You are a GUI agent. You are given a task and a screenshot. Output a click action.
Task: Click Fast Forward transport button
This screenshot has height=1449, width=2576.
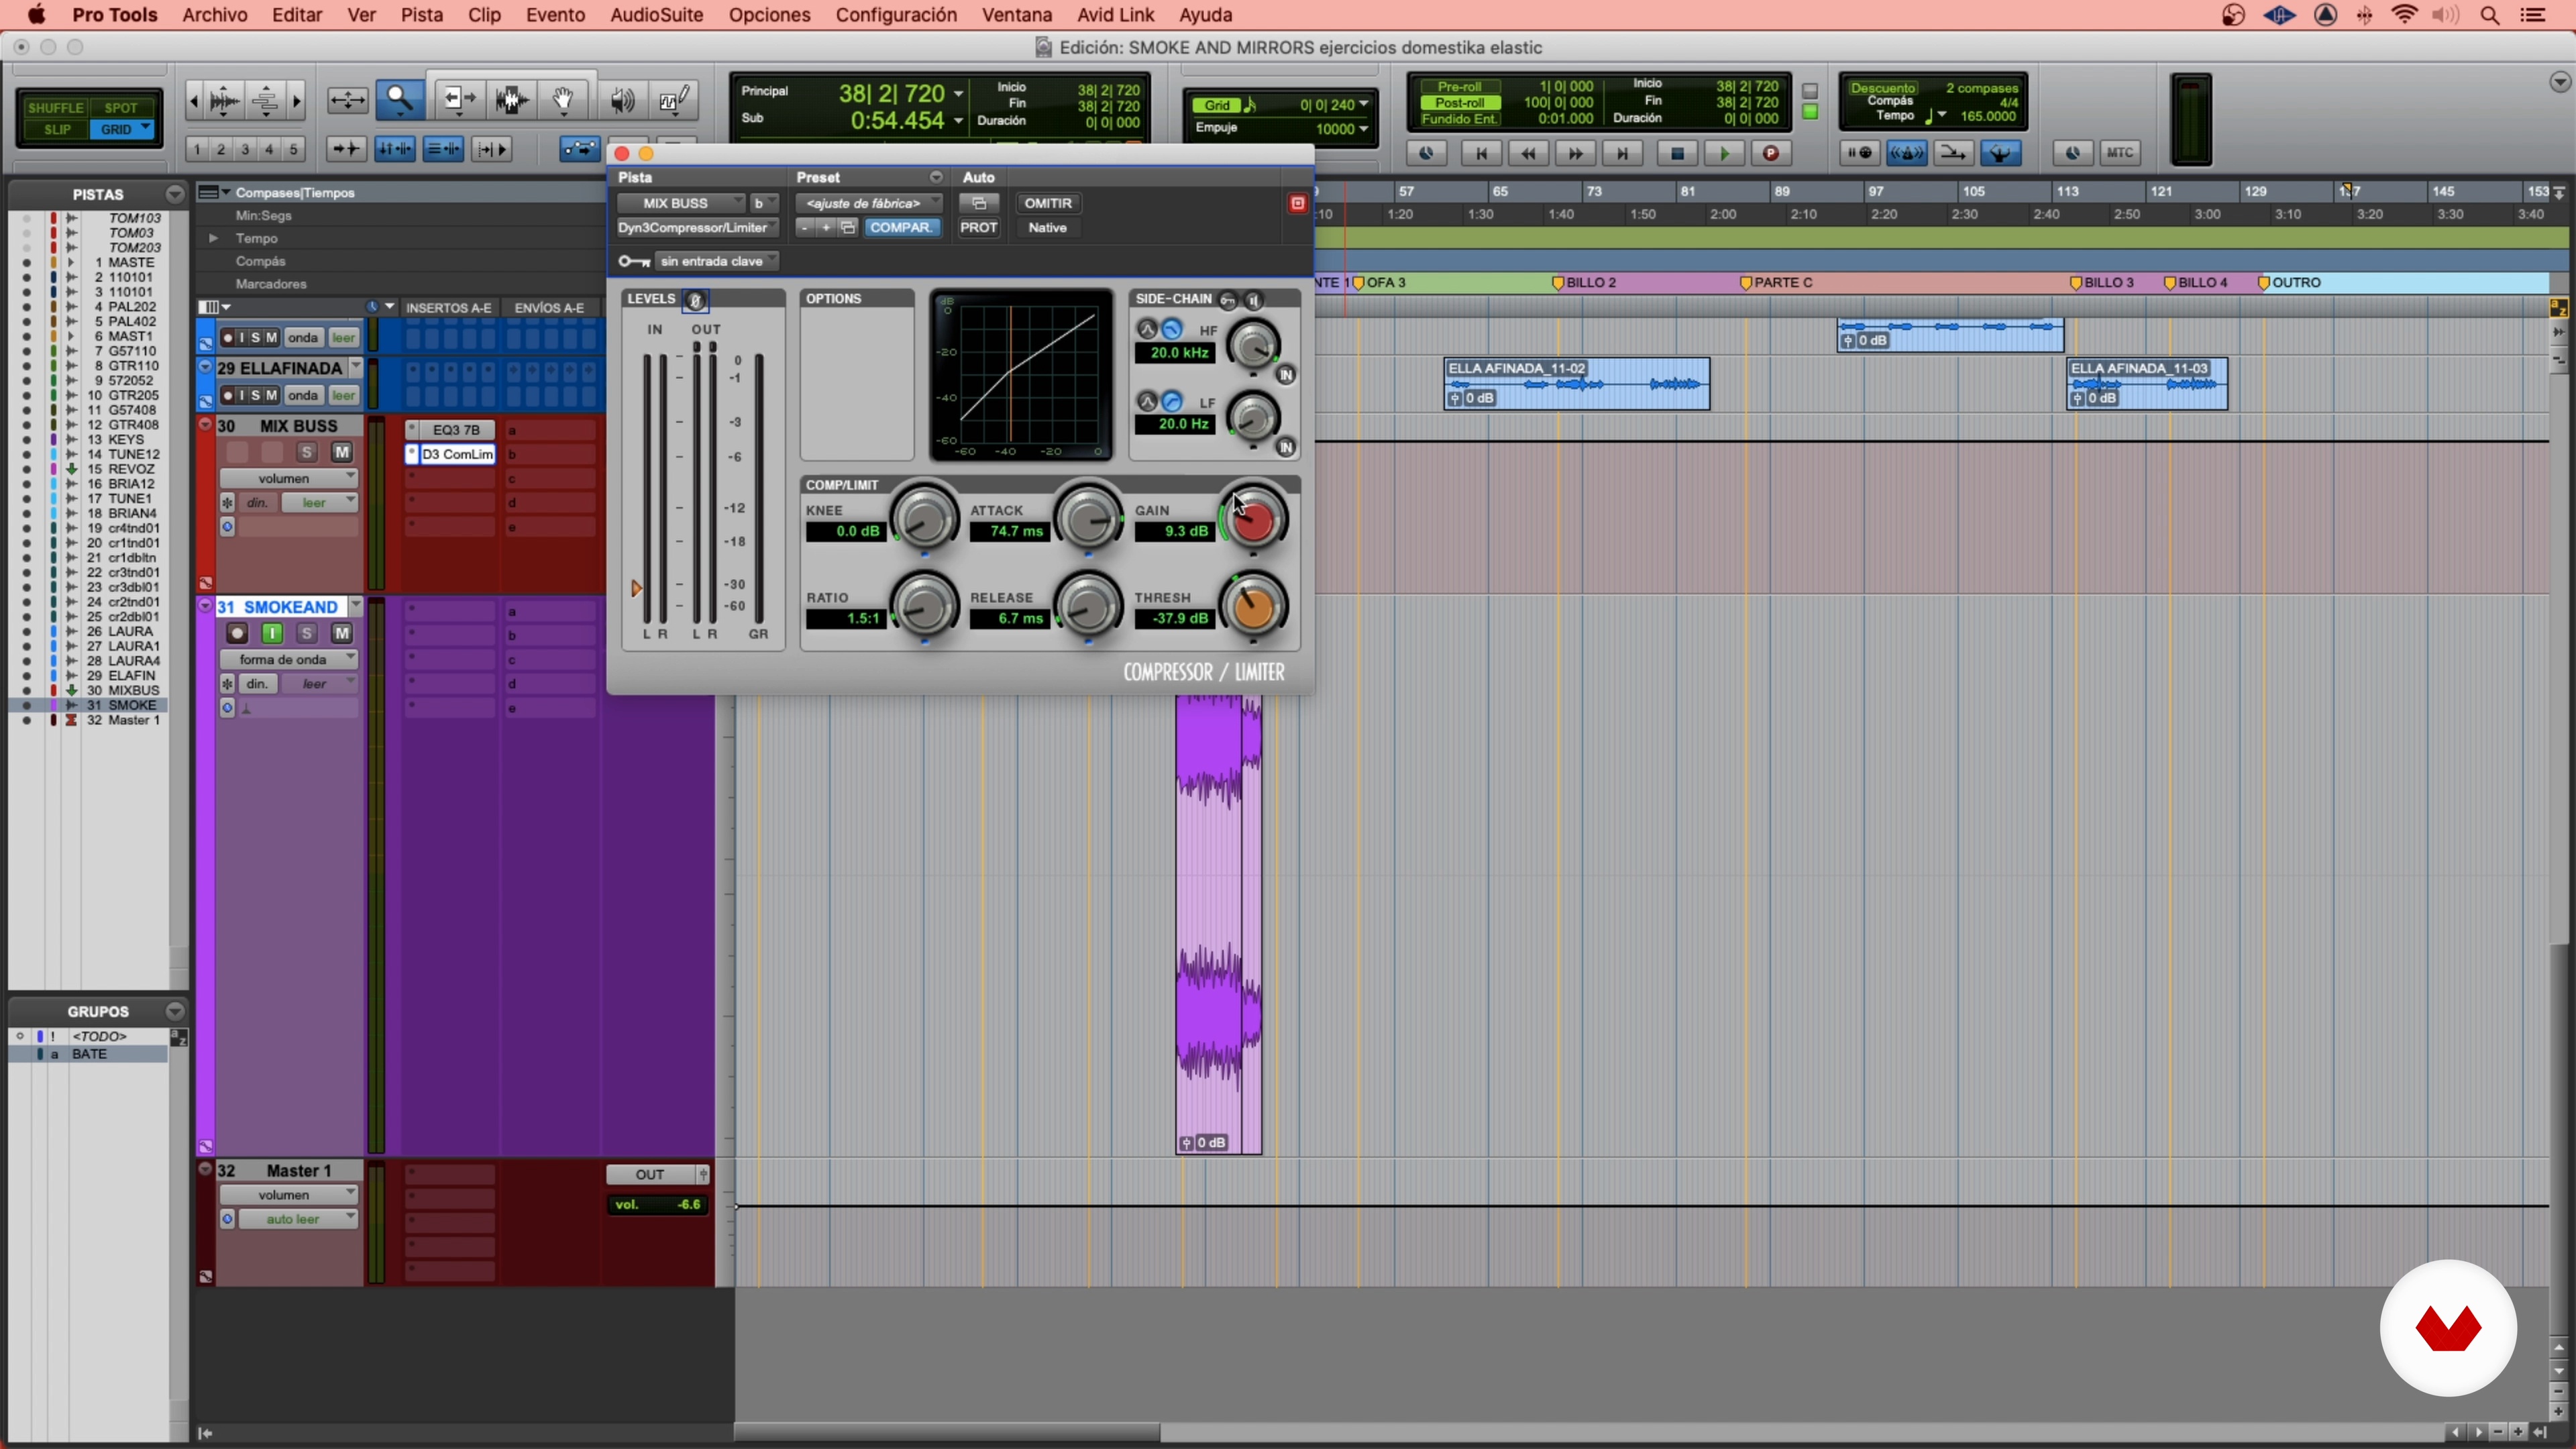(1575, 153)
